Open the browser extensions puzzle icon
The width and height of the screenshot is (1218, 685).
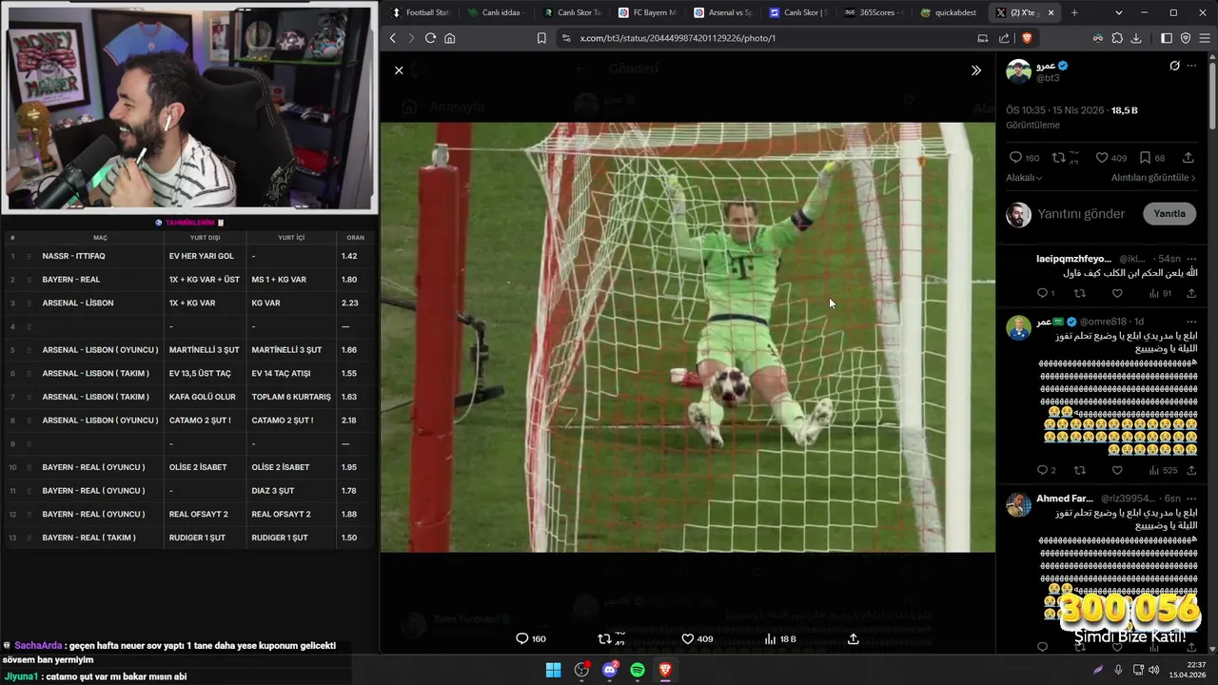tap(1117, 38)
